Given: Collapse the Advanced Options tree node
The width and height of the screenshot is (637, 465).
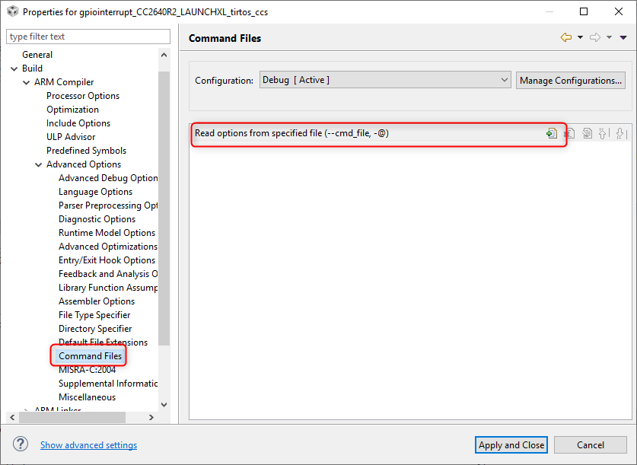Looking at the screenshot, I should 38,164.
